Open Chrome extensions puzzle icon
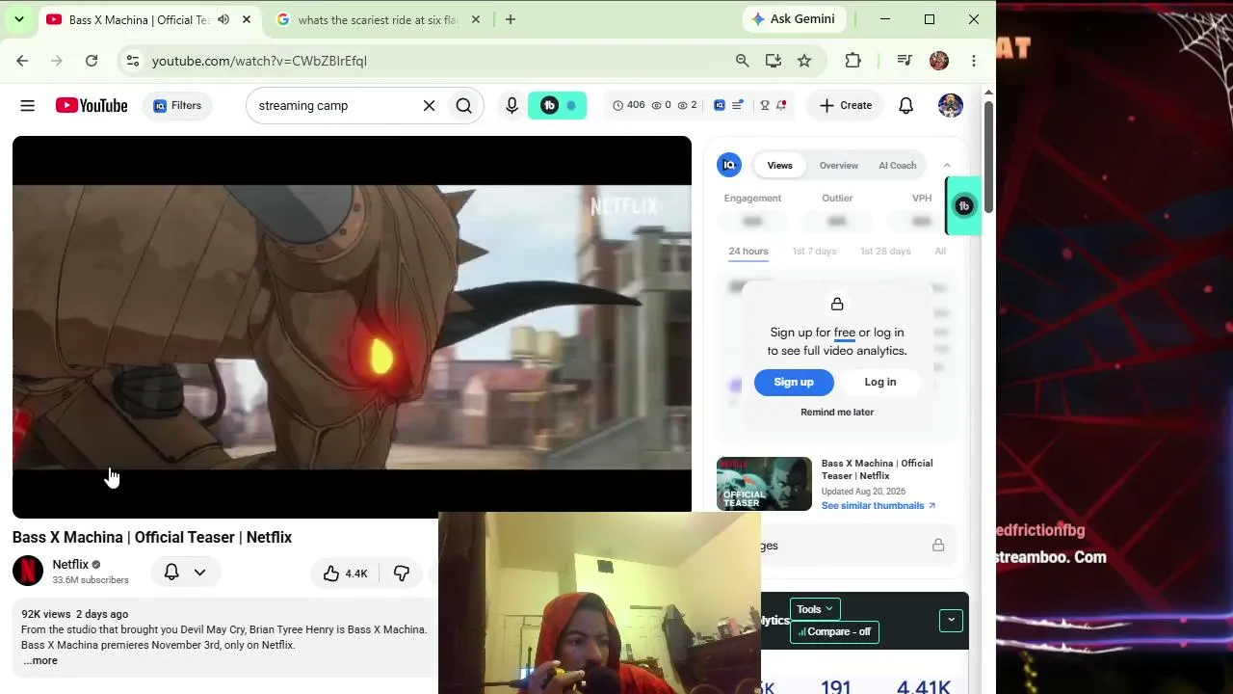 (x=853, y=61)
